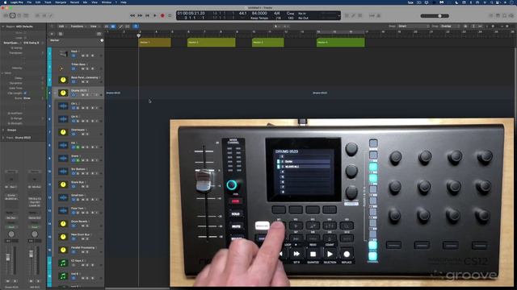This screenshot has width=517, height=290.
Task: Select Marker 4 in marker track
Action: point(341,43)
